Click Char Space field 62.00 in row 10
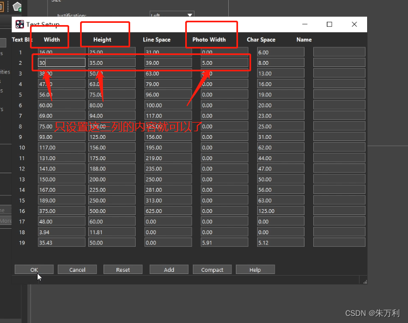Image resolution: width=408 pixels, height=323 pixels. [x=281, y=147]
